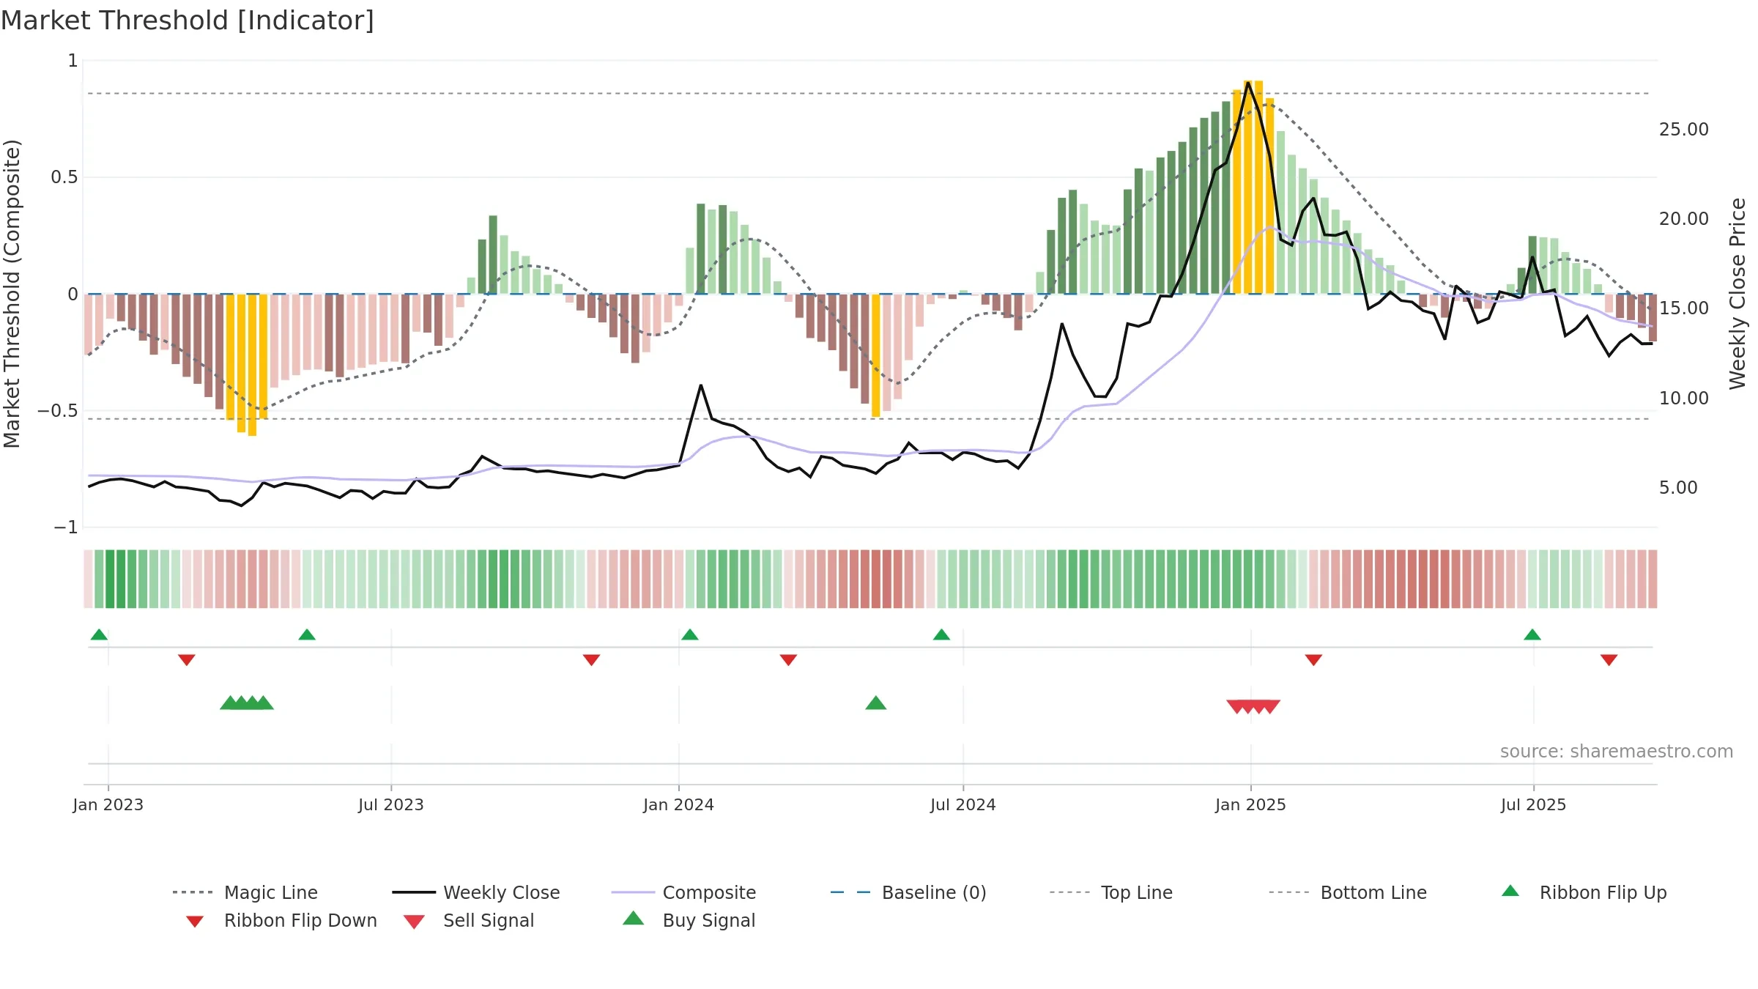The height and width of the screenshot is (989, 1758).
Task: Click the ribbon flip down marker near Feb 2023
Action: pyautogui.click(x=187, y=660)
